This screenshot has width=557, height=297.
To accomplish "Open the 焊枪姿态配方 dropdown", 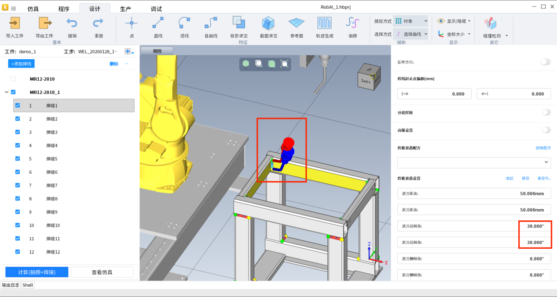I will [x=474, y=162].
